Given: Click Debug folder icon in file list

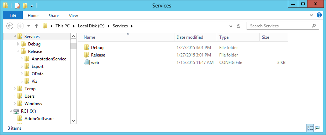Looking at the screenshot, I should (87, 47).
